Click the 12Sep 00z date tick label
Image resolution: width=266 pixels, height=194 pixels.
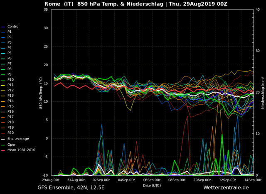[228, 180]
